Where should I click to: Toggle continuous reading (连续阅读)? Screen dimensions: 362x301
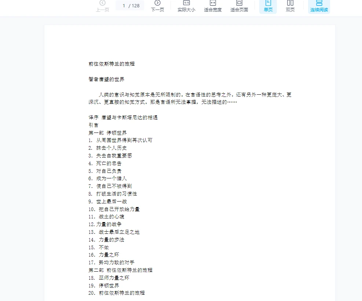coord(319,6)
